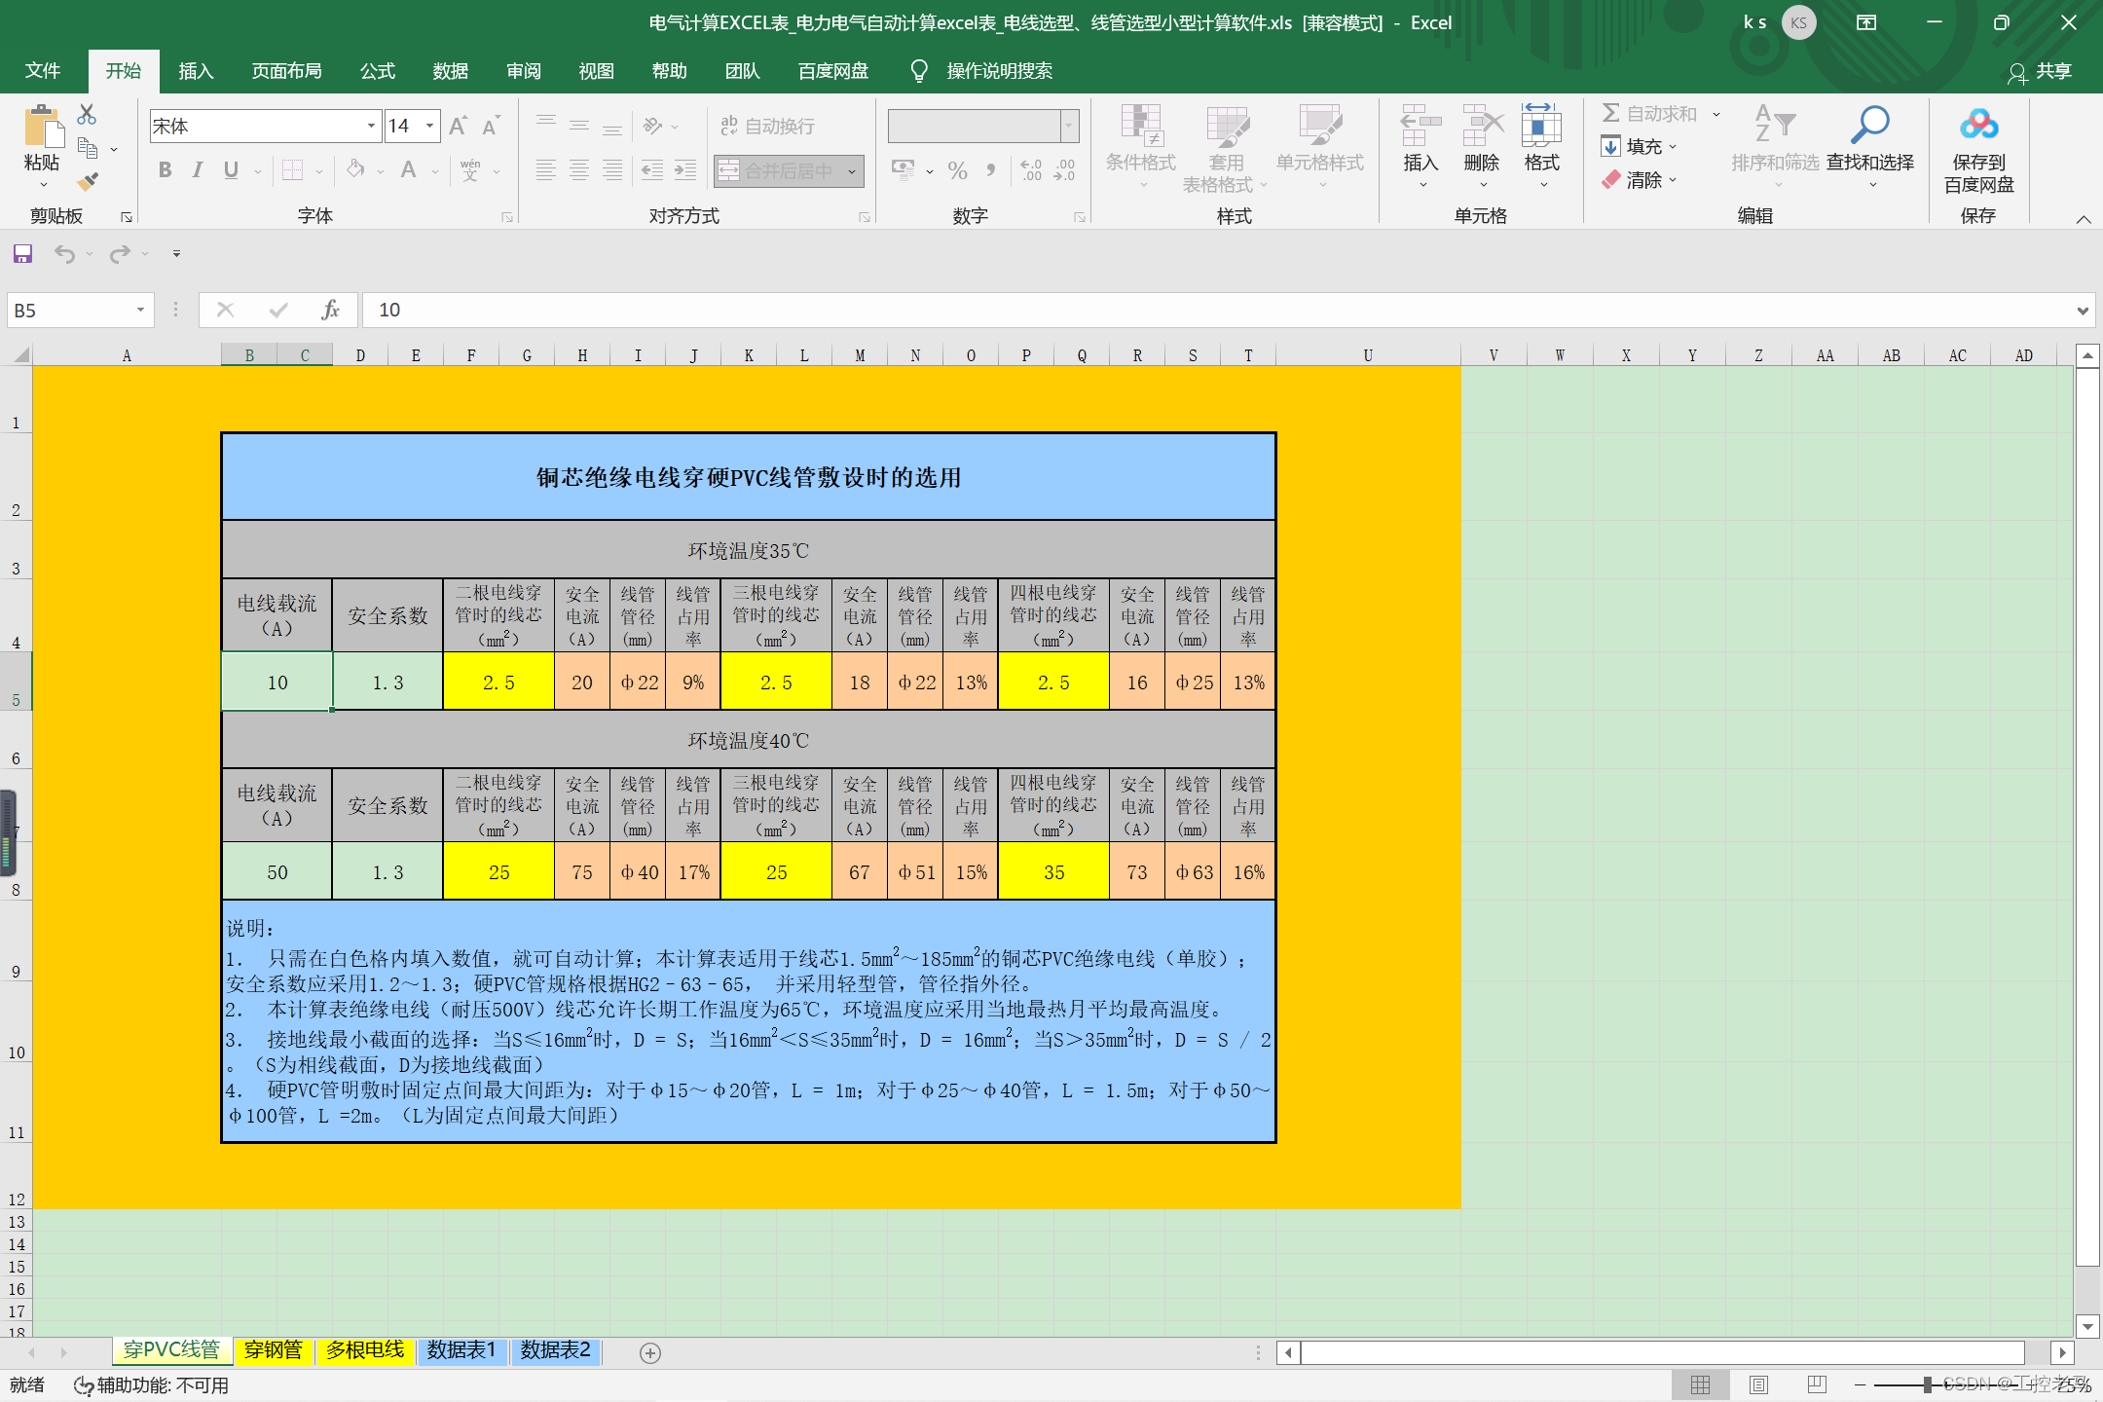
Task: Open 排序和筛选 sort and filter
Action: coord(1775,147)
